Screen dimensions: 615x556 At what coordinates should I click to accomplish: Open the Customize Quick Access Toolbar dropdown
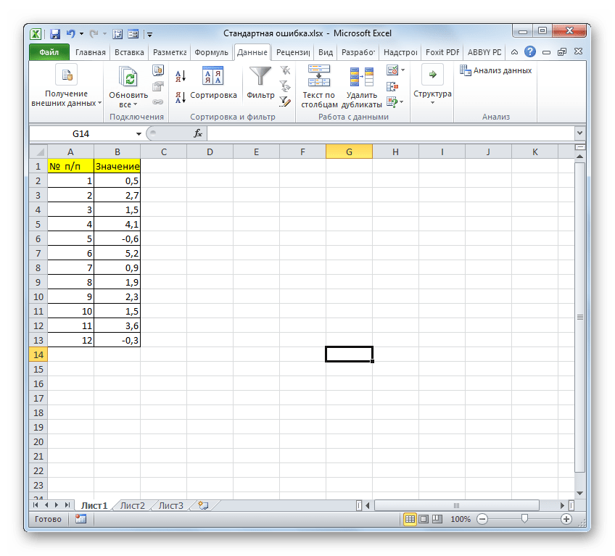click(150, 35)
